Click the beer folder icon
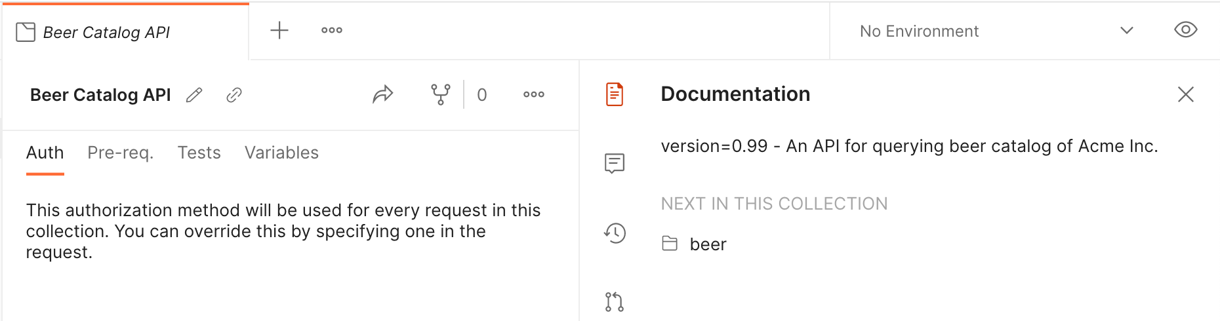The image size is (1220, 321). click(670, 244)
